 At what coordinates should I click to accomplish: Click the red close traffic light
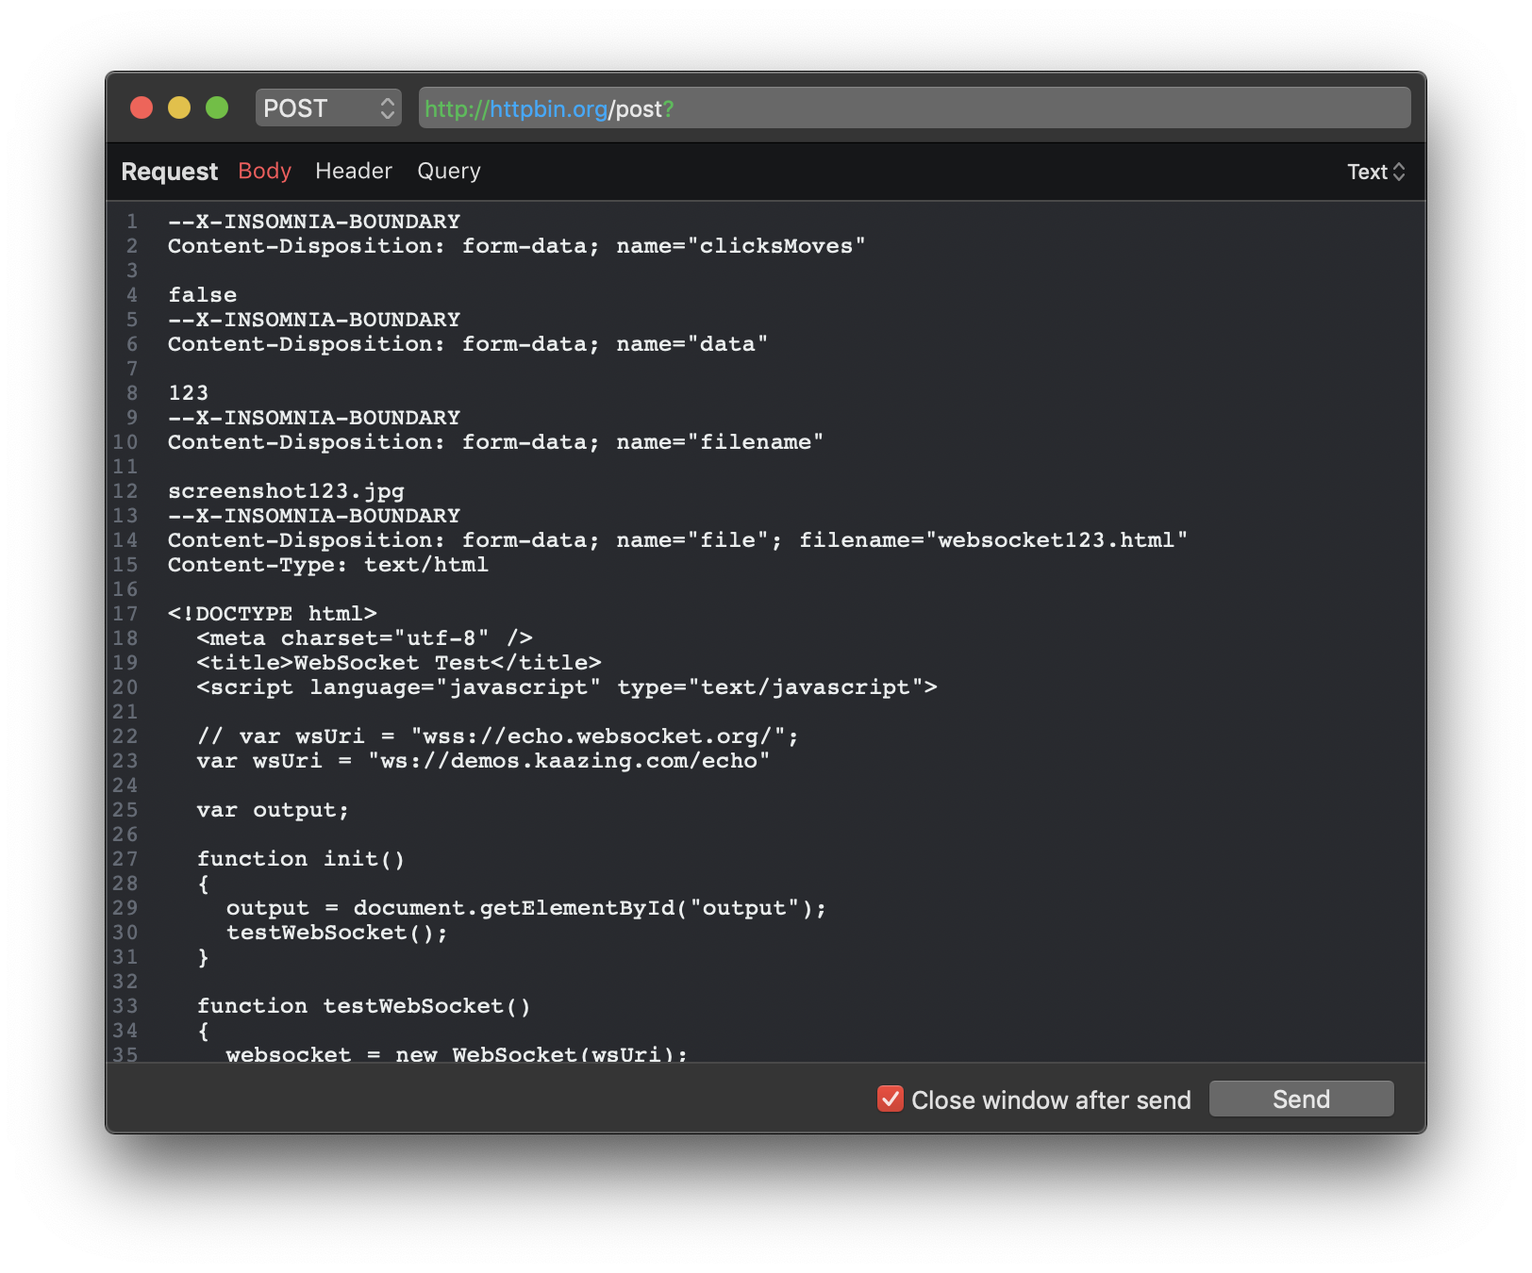(142, 107)
